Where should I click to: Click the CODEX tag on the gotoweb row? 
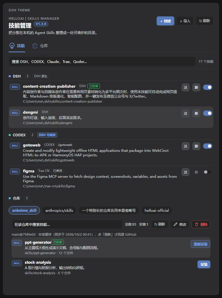pyautogui.click(x=50, y=145)
